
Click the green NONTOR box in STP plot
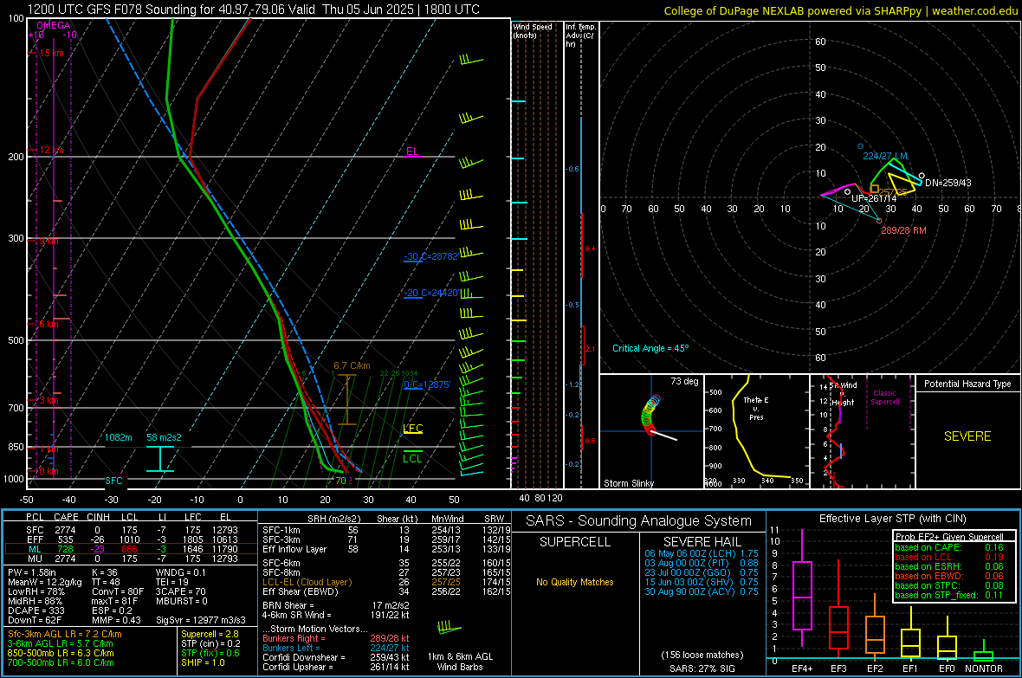tap(984, 655)
